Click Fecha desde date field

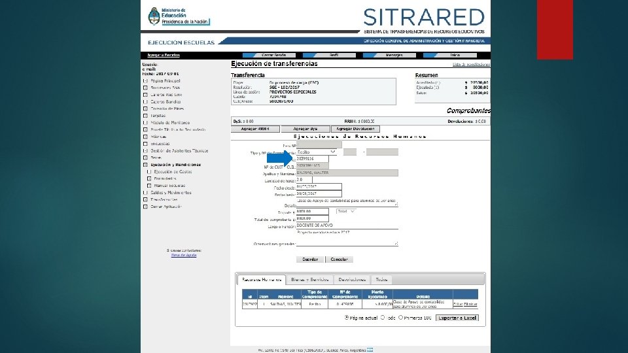coord(319,187)
